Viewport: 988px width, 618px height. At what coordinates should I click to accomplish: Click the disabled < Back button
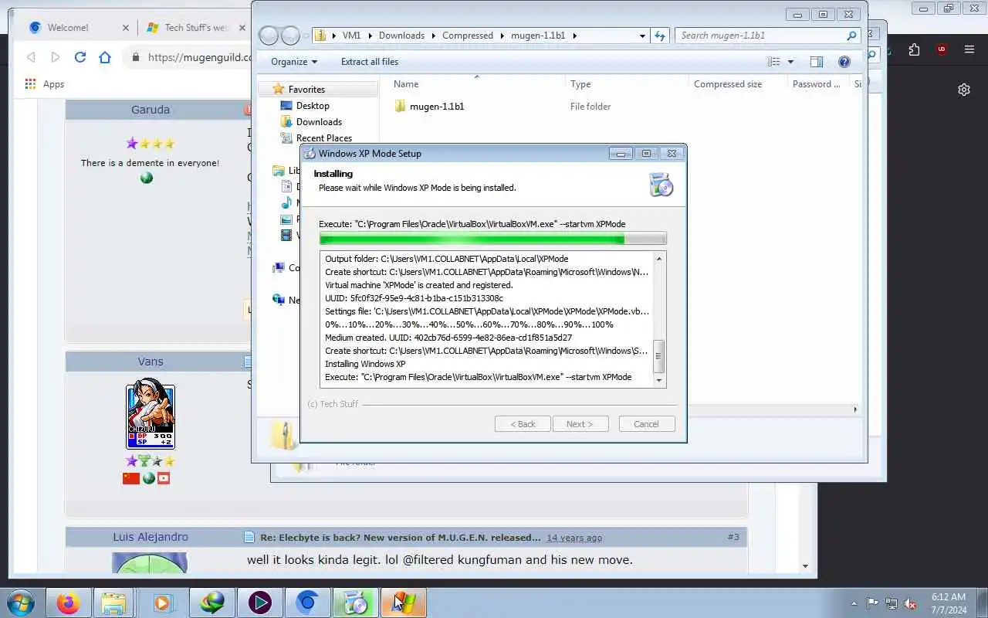(x=523, y=424)
